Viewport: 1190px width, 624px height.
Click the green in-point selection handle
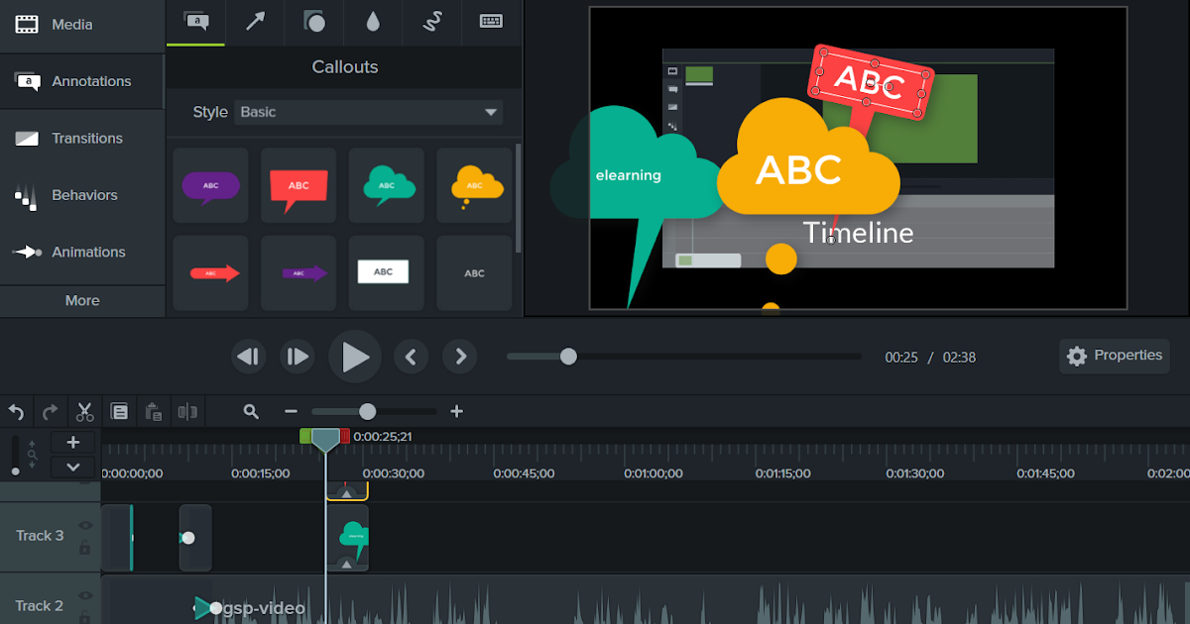[305, 436]
